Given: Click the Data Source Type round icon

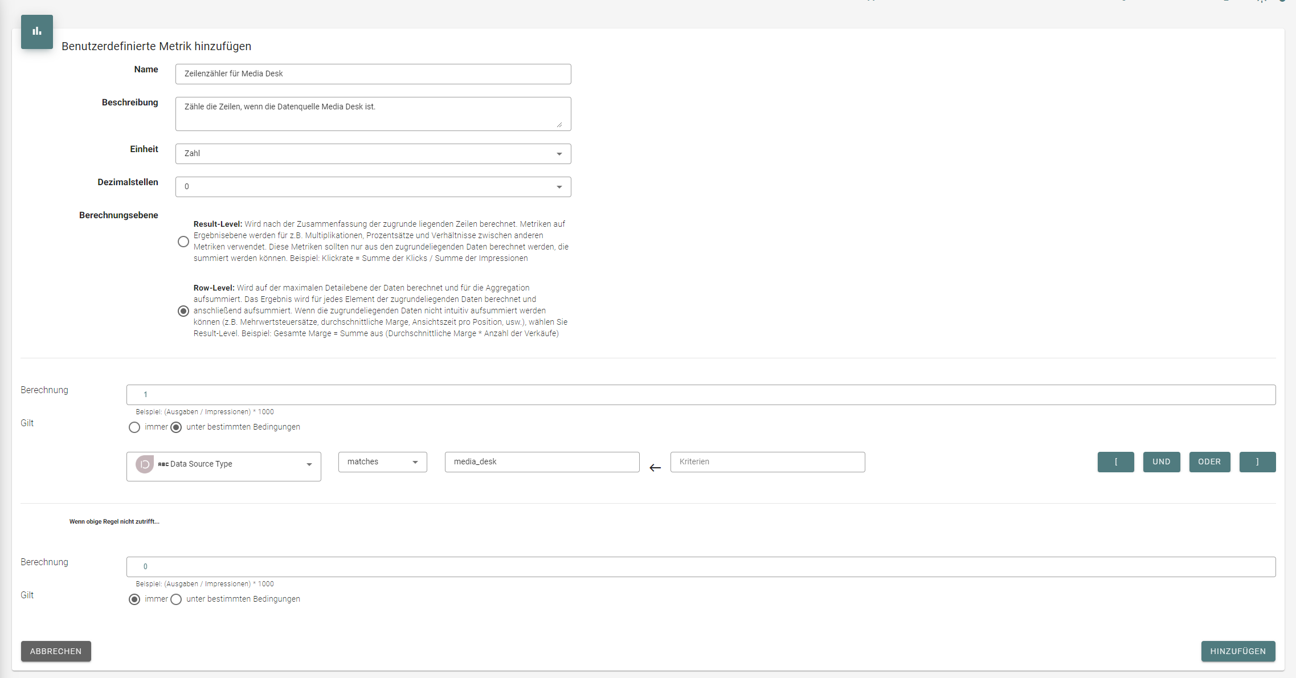Looking at the screenshot, I should 145,464.
